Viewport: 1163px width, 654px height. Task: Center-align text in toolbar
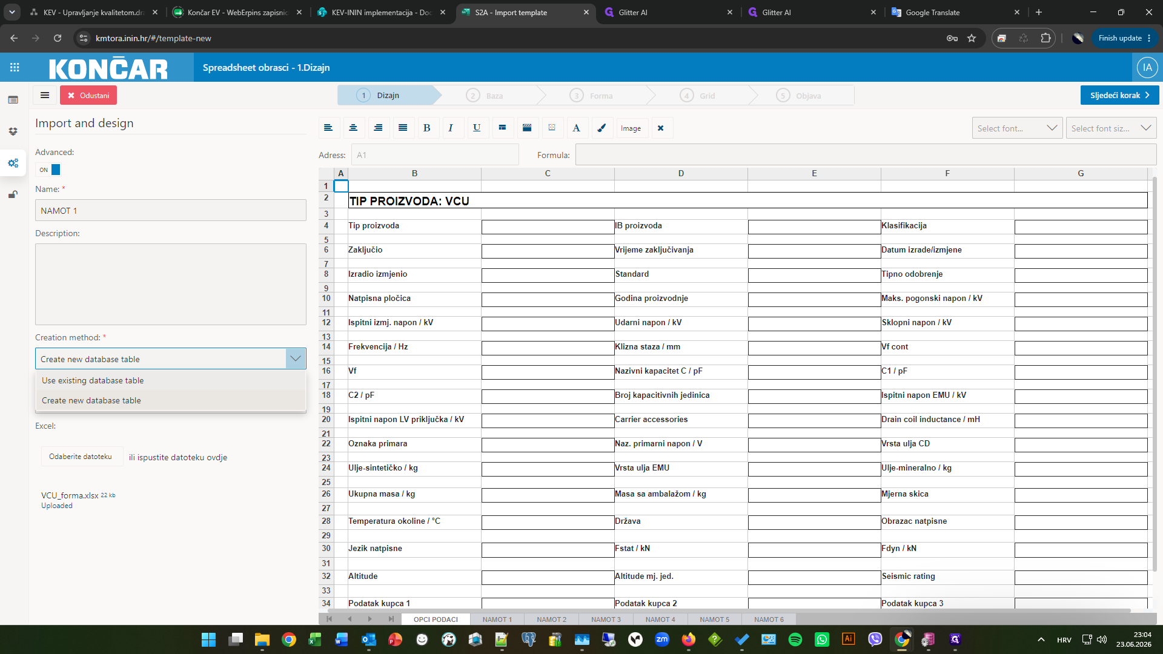(x=353, y=128)
